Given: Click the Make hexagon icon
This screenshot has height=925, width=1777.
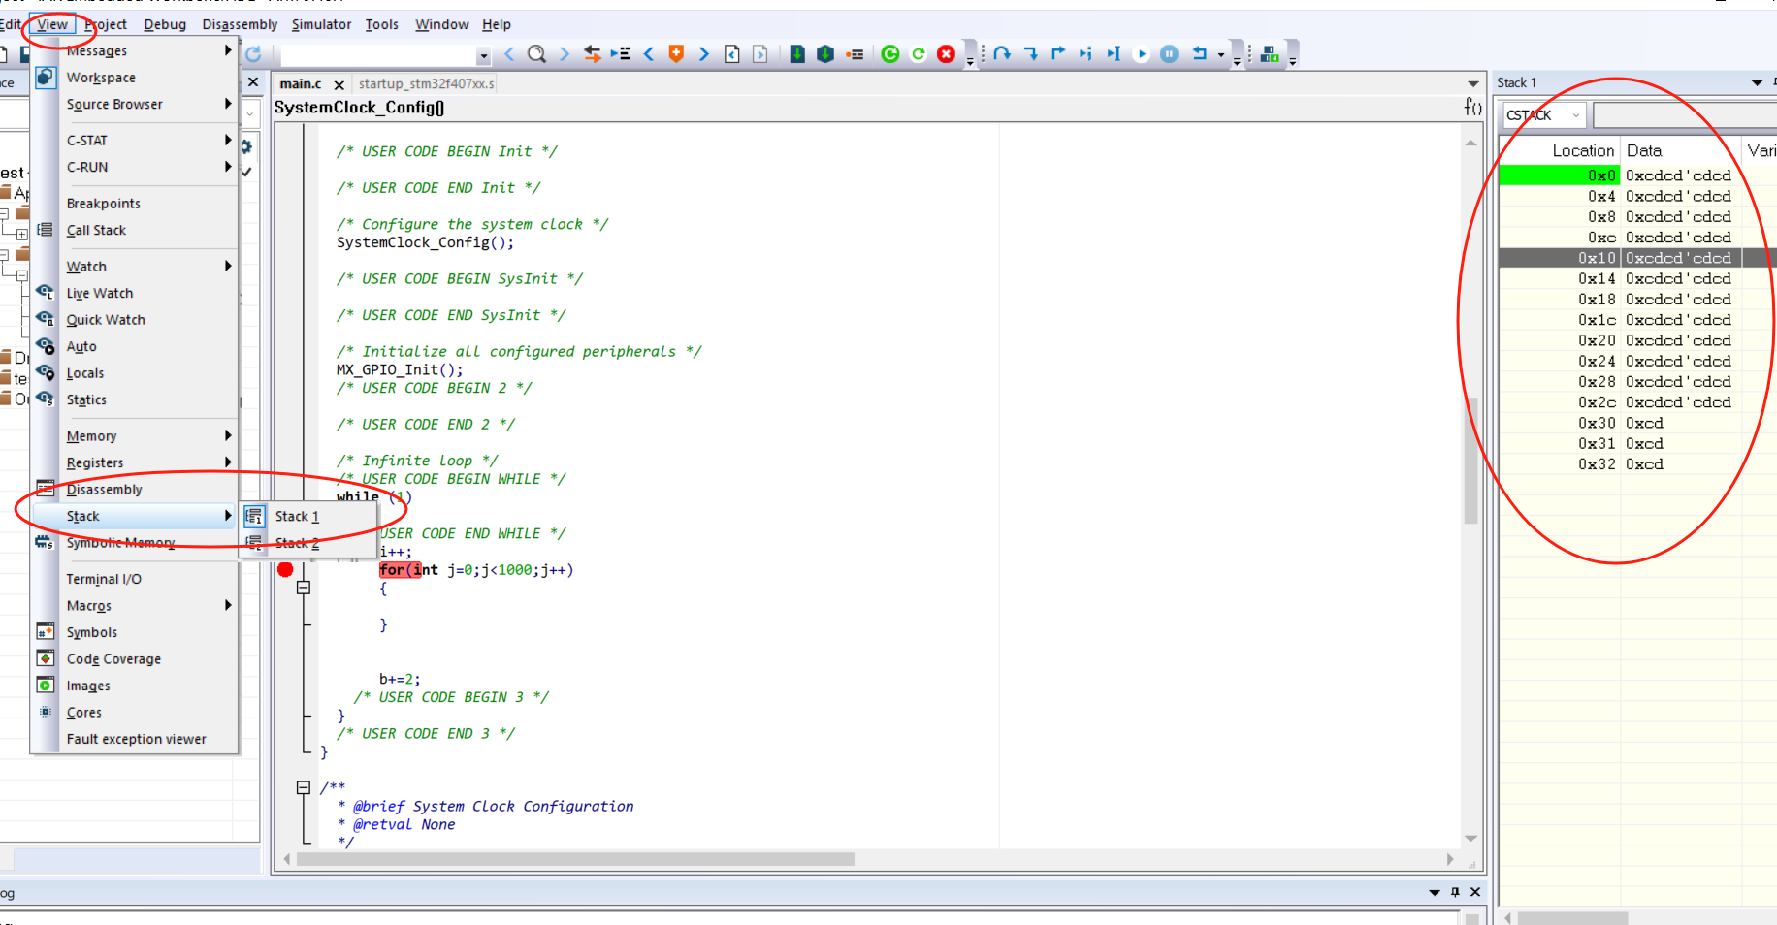Looking at the screenshot, I should point(825,54).
